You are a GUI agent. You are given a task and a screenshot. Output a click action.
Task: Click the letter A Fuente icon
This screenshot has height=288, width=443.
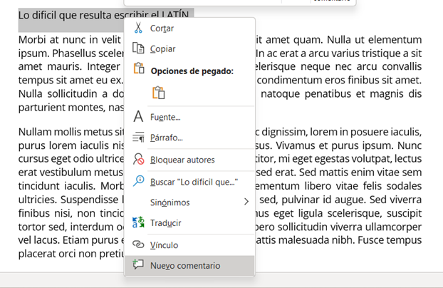(138, 116)
